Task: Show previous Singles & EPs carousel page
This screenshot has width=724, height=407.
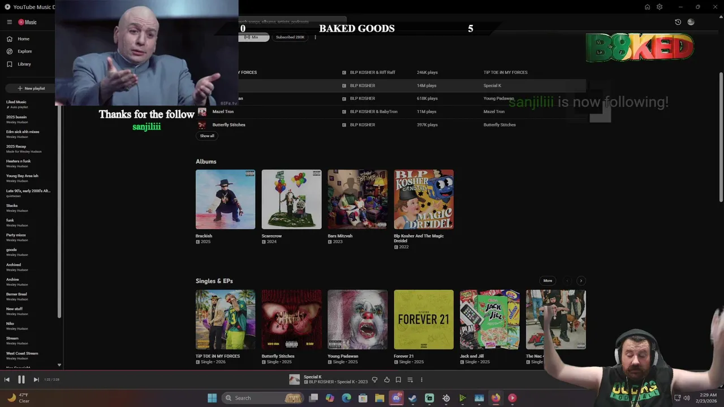Action: [567, 281]
